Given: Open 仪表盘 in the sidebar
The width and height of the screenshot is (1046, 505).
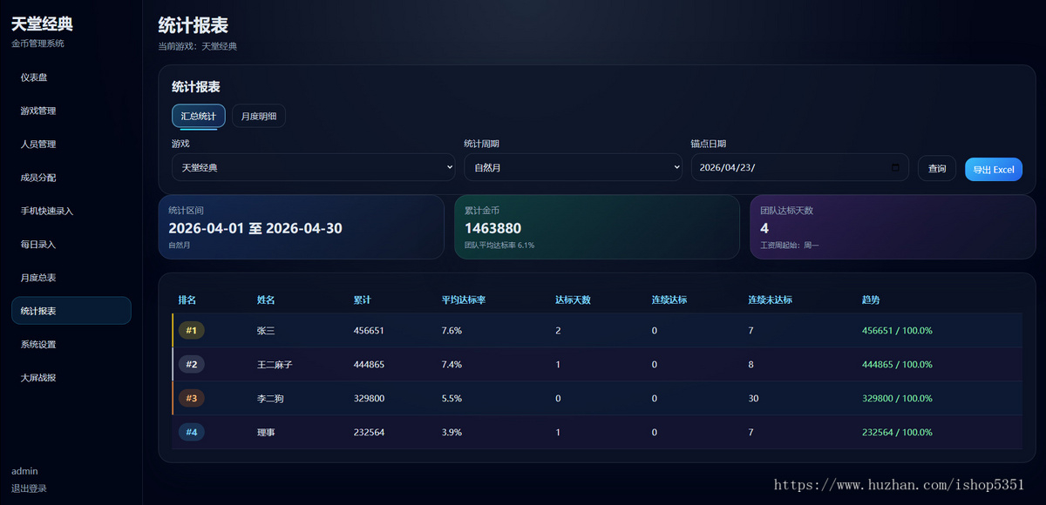Looking at the screenshot, I should tap(71, 77).
